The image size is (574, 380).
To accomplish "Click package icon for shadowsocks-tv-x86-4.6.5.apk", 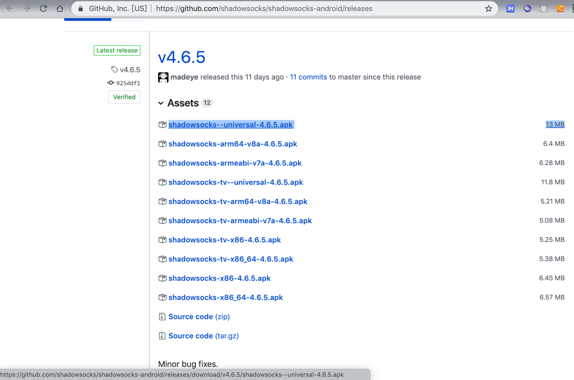I will pyautogui.click(x=162, y=240).
